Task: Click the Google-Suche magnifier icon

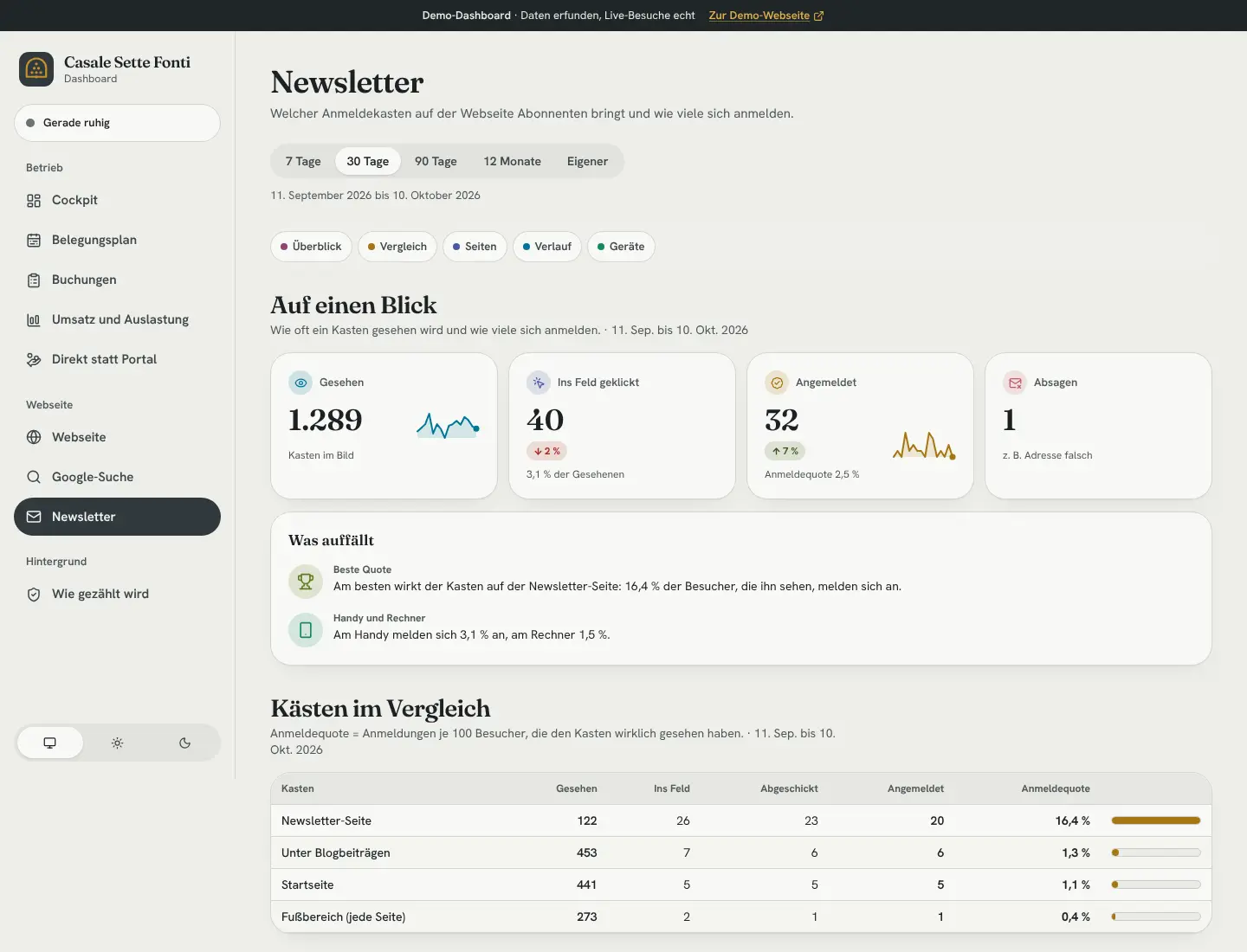Action: [34, 477]
